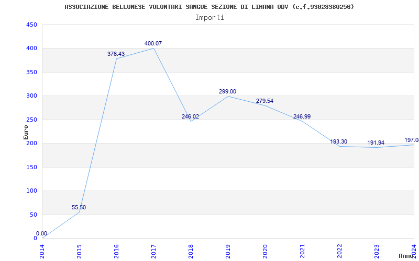
Task: Click the y-axis value 100
Action: [x=31, y=191]
